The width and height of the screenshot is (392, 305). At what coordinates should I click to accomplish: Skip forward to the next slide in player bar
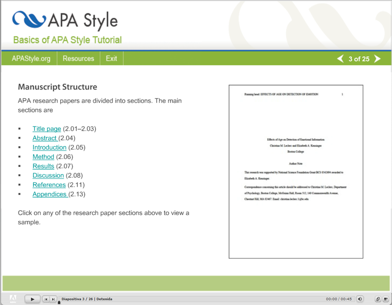point(53,299)
